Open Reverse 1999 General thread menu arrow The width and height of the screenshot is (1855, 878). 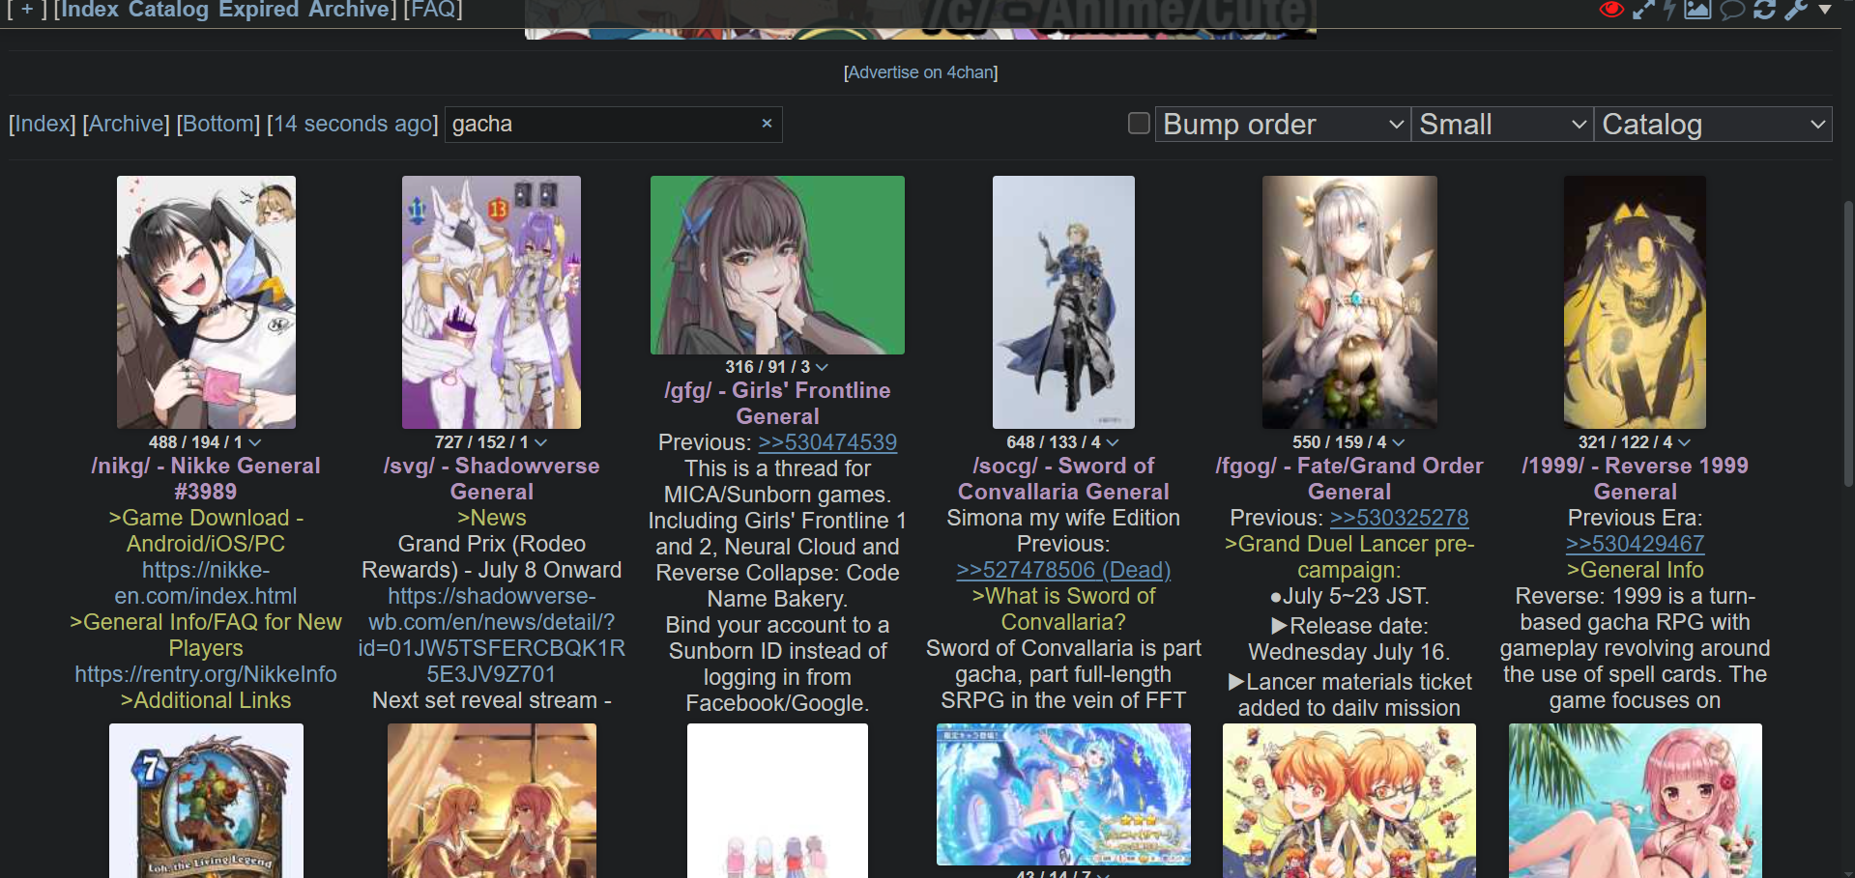coord(1684,442)
